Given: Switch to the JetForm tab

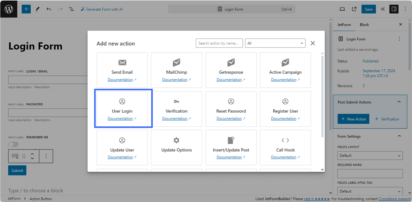Looking at the screenshot, I should coord(344,24).
